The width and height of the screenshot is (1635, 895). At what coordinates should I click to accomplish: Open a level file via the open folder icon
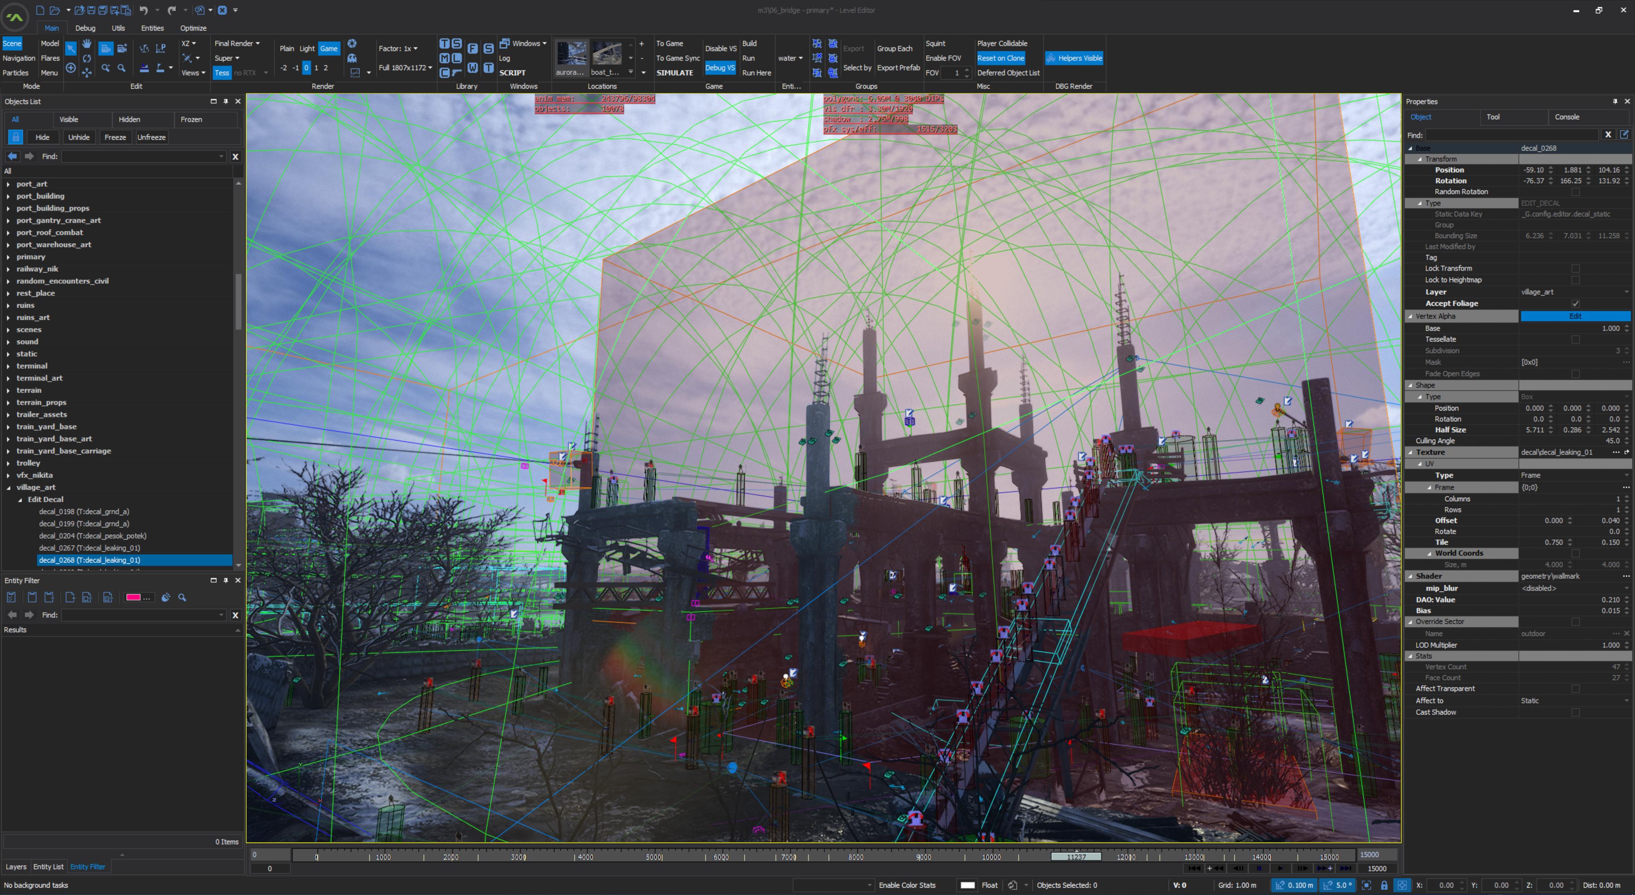pos(56,10)
